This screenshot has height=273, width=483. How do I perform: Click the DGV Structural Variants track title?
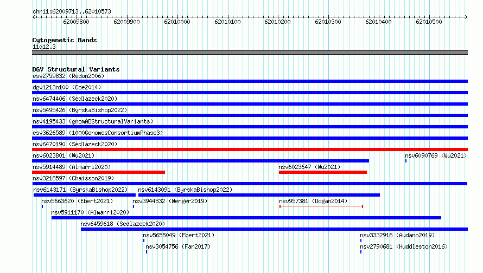[76, 69]
